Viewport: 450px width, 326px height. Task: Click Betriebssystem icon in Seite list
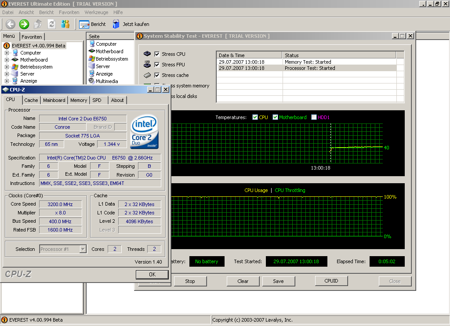(x=92, y=58)
